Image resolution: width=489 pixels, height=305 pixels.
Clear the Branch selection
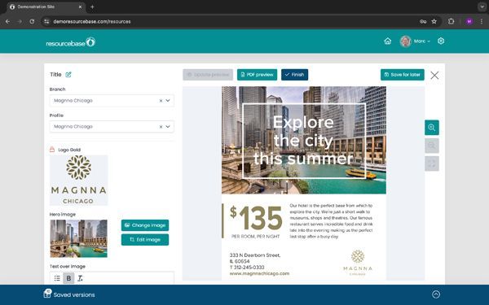[161, 101]
